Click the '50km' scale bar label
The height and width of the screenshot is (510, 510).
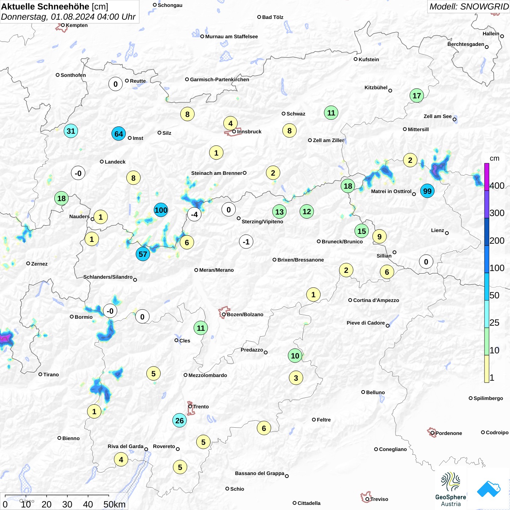114,504
